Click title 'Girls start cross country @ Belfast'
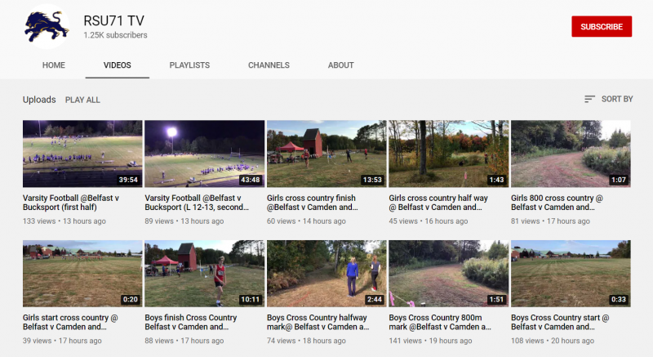Viewport: 653px width, 357px height. tap(70, 322)
